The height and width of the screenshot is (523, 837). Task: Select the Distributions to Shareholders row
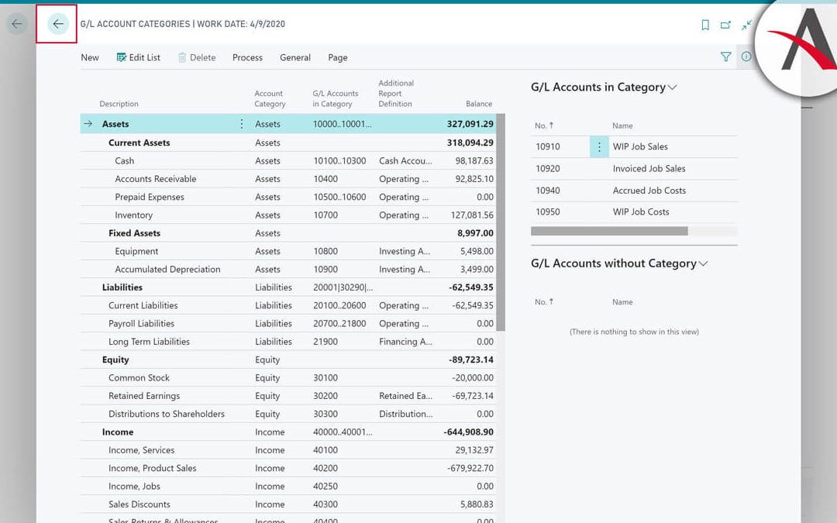pos(288,414)
